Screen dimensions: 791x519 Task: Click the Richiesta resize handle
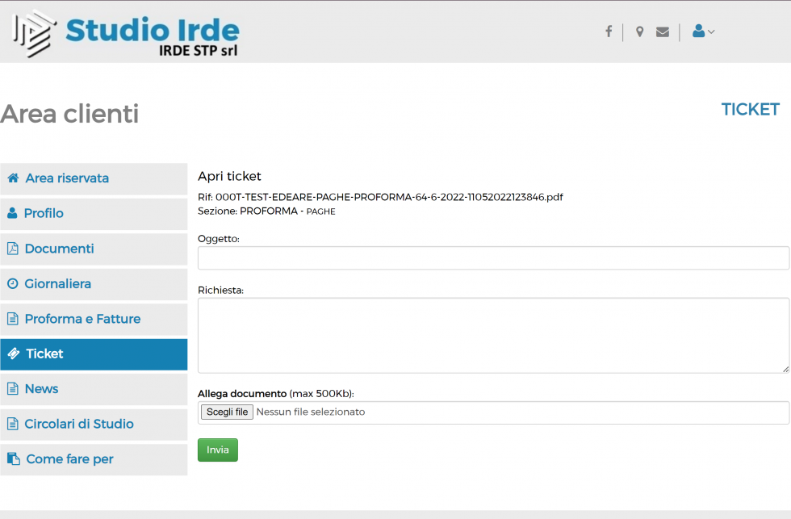click(785, 369)
